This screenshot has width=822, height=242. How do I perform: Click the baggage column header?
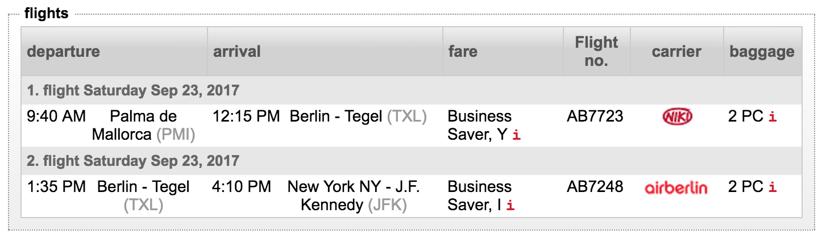(x=762, y=52)
